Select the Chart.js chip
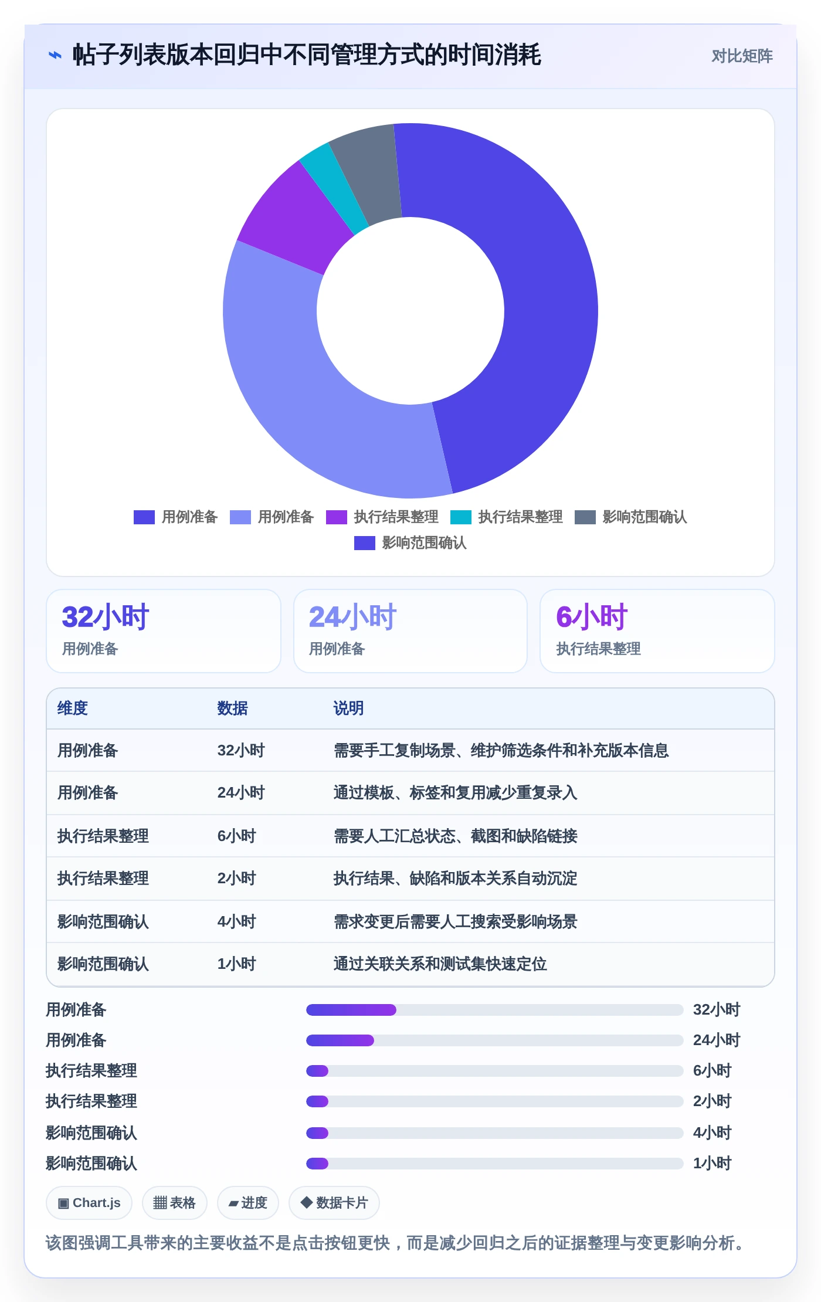This screenshot has height=1302, width=821. click(89, 1203)
